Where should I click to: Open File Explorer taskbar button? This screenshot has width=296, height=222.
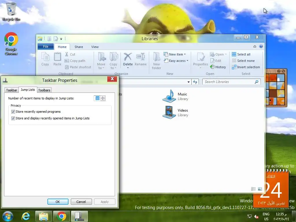(44, 216)
